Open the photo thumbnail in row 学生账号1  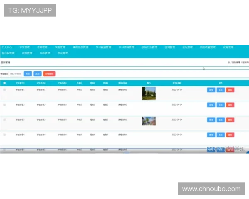pos(149,93)
